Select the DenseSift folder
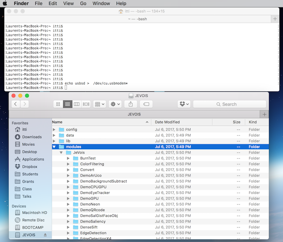 160,227
